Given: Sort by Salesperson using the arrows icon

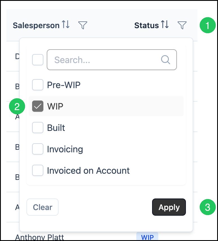Looking at the screenshot, I should tap(66, 24).
